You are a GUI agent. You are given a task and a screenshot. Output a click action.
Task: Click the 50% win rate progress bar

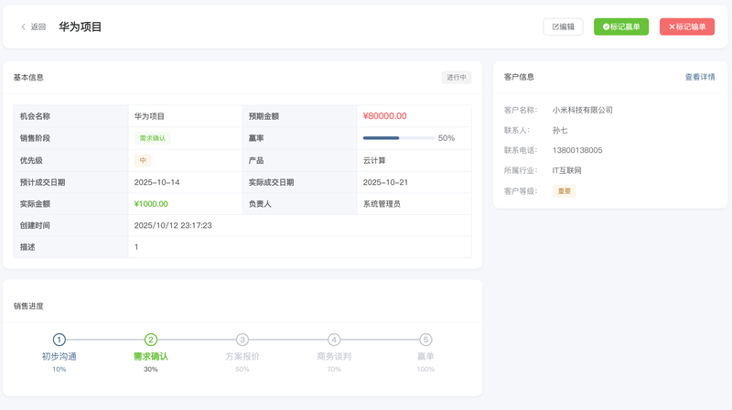coord(398,138)
